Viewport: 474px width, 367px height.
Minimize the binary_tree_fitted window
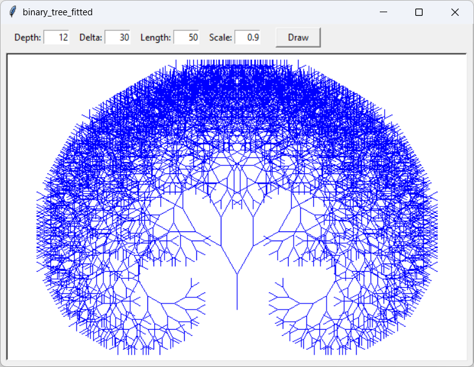[383, 12]
